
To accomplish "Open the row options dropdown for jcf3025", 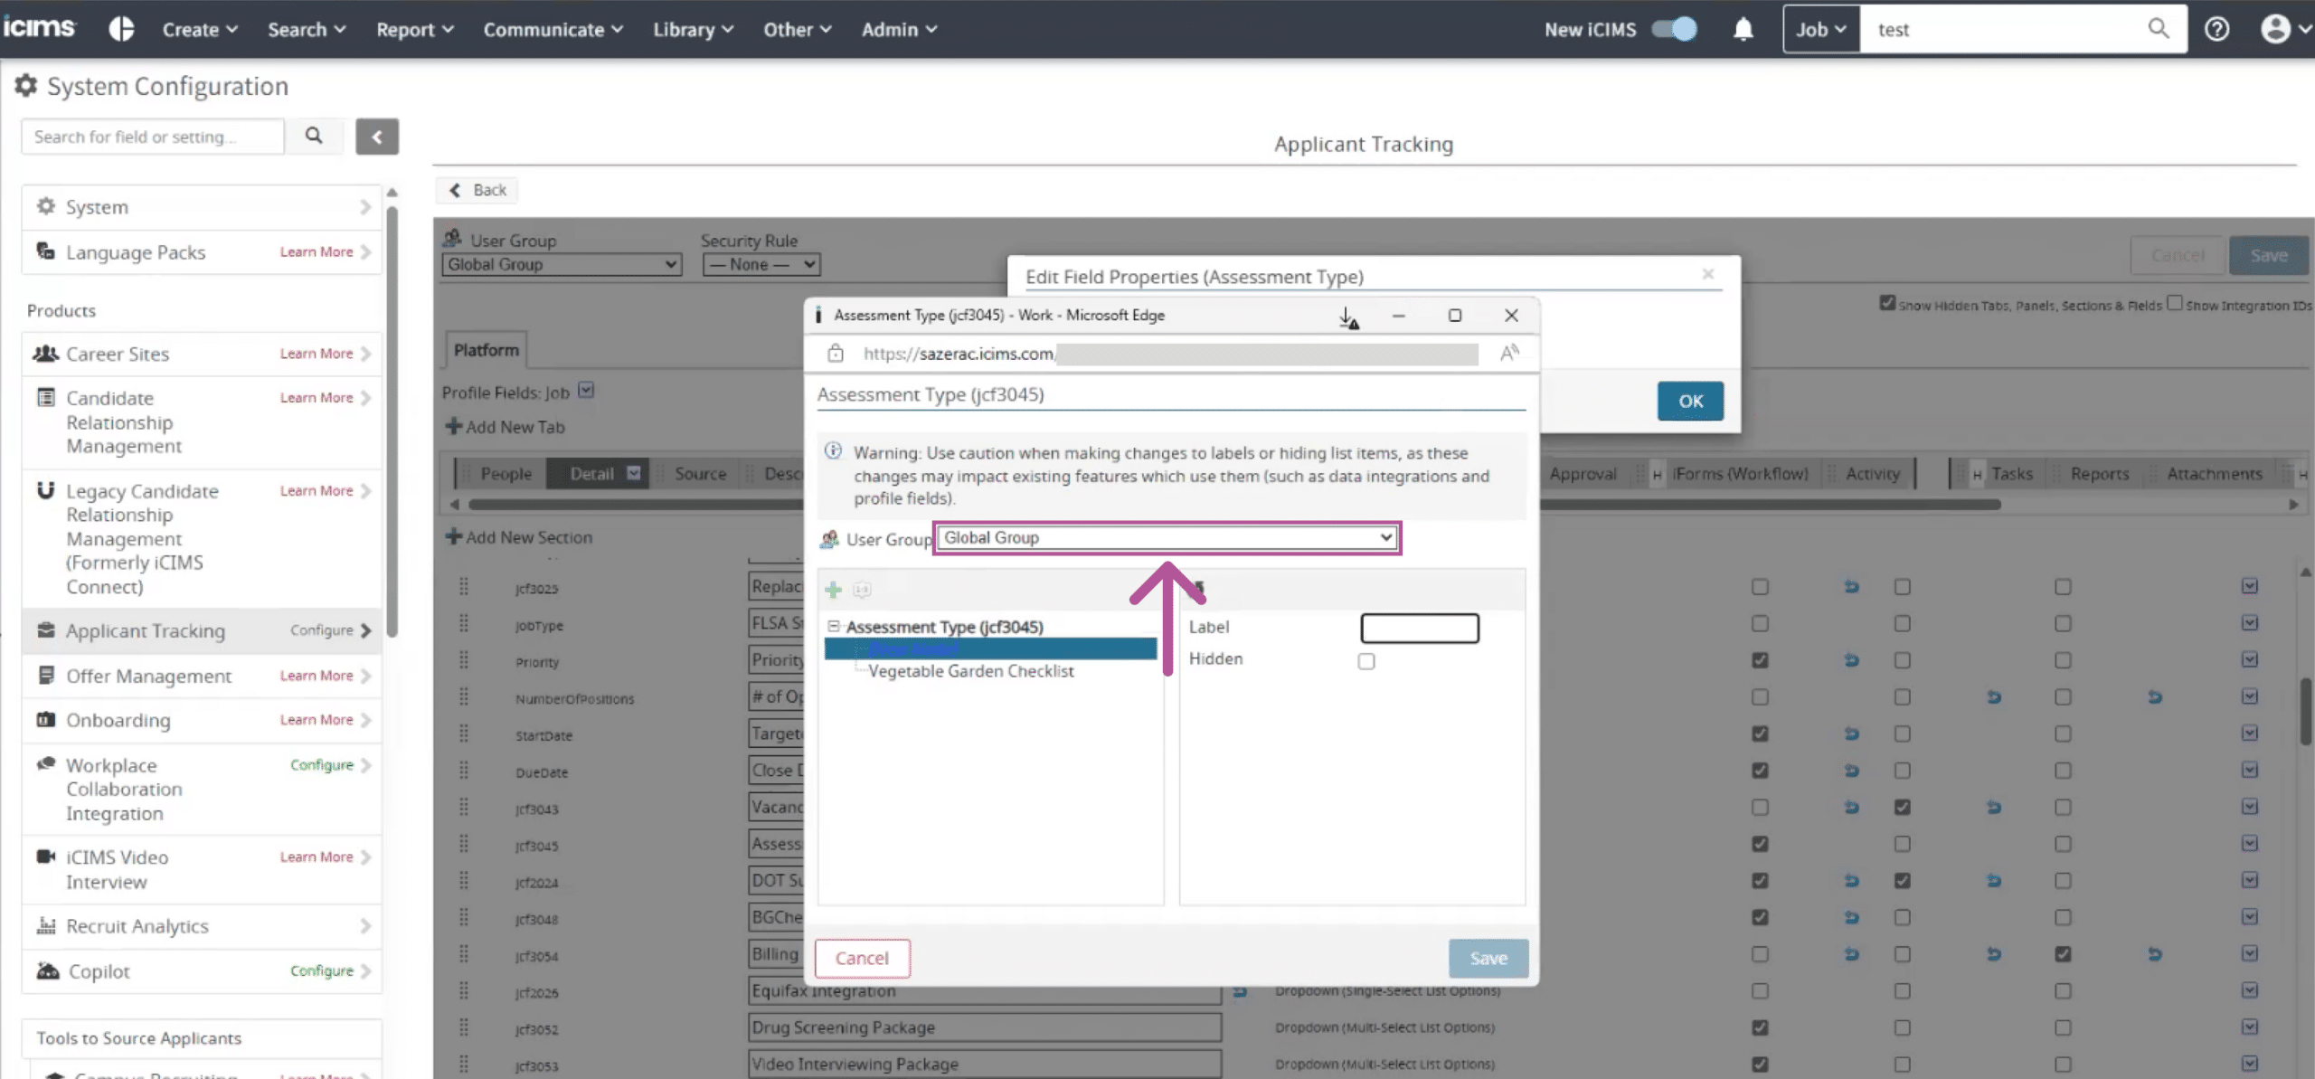I will 2249,586.
